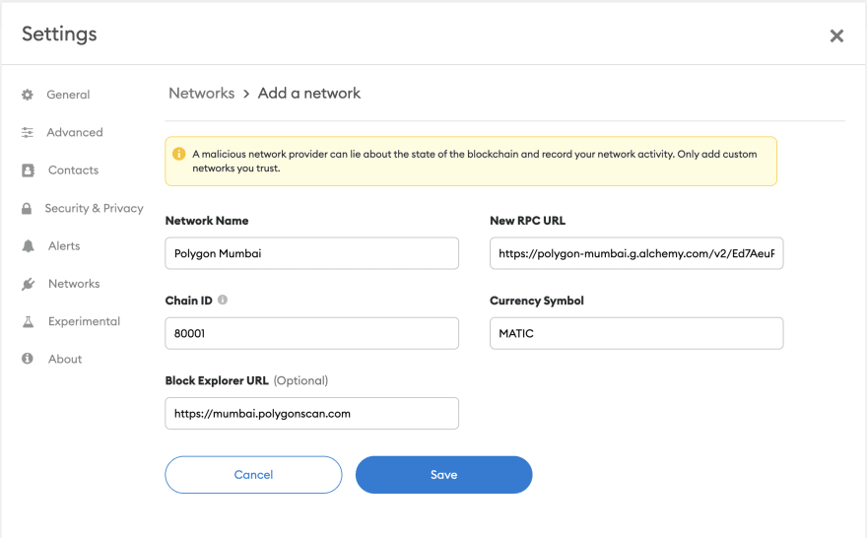
Task: Go to Security & Privacy settings
Action: [94, 208]
